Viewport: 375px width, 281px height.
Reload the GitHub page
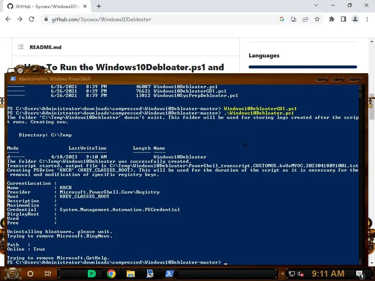(x=31, y=19)
